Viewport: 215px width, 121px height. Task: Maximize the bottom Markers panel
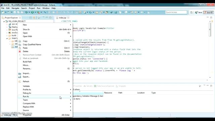(x=211, y=86)
